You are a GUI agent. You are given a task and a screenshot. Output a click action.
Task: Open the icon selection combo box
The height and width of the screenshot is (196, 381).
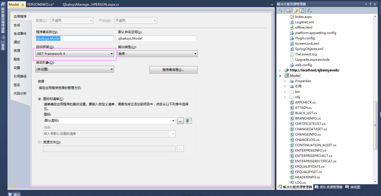pos(109,121)
